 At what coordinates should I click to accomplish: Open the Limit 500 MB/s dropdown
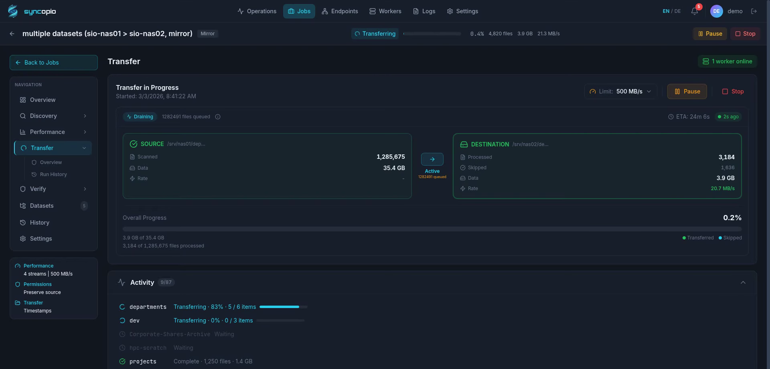[x=621, y=91]
